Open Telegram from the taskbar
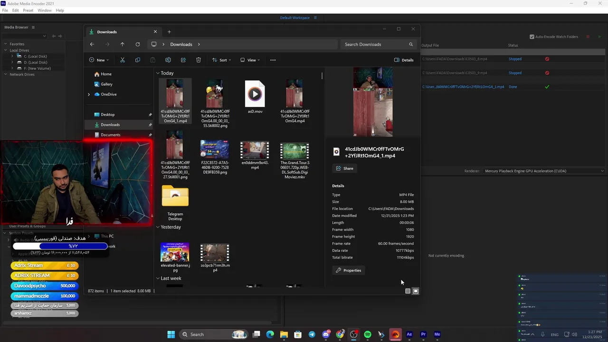Screen dimensions: 608x342 tap(312, 334)
